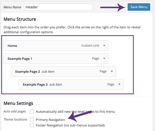155x131 pixels.
Task: Click the Footer Navigation label text
Action: (70, 125)
